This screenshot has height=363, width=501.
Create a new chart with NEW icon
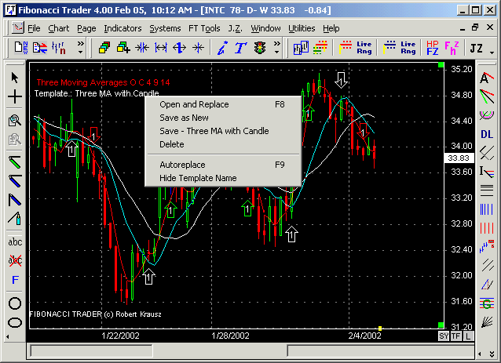tap(21, 48)
